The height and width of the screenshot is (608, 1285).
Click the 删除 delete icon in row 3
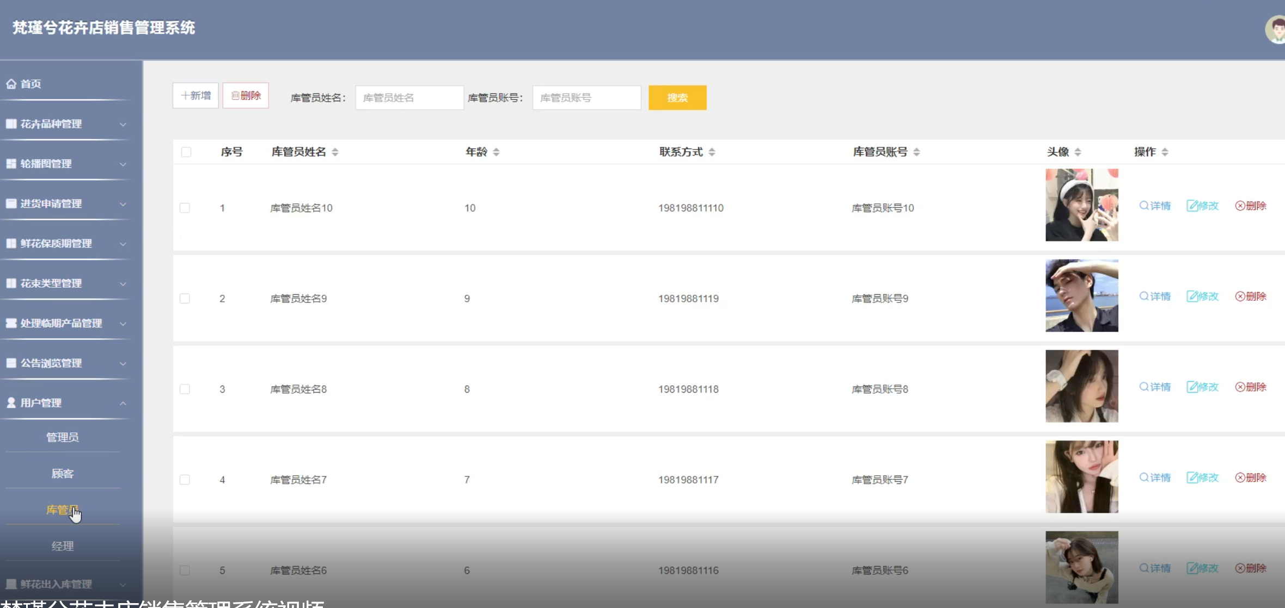(x=1240, y=387)
